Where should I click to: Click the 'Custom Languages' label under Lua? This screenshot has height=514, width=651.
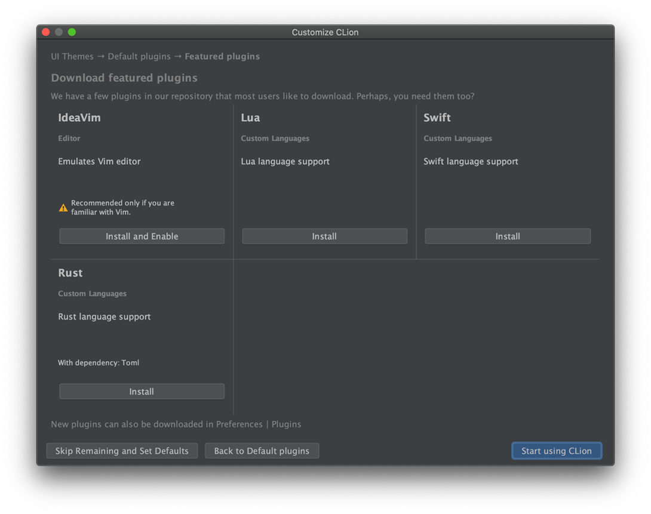coord(275,138)
